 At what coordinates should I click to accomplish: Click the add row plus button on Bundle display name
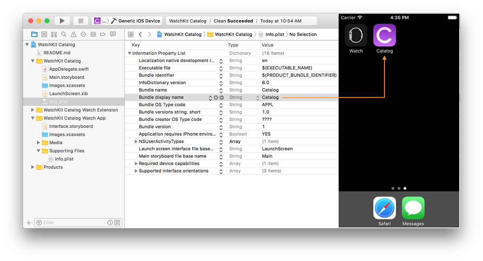coord(216,98)
